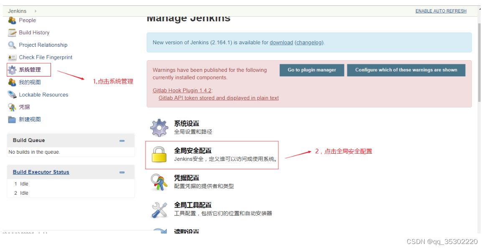Image resolution: width=484 pixels, height=249 pixels.
Task: Select 系统管理 in the sidebar
Action: (30, 70)
